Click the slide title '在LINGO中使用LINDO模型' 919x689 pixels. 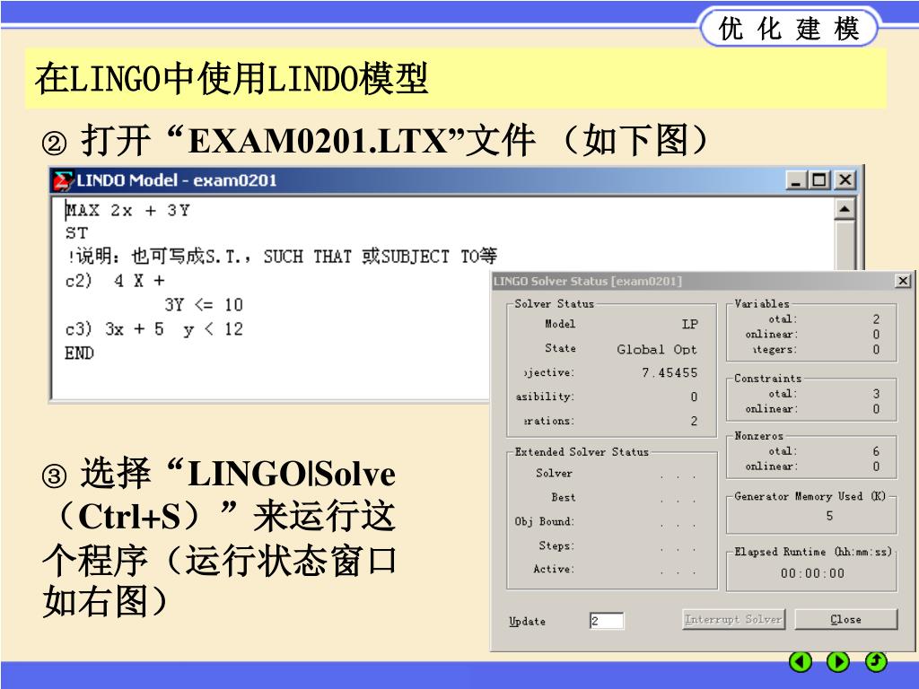point(231,79)
